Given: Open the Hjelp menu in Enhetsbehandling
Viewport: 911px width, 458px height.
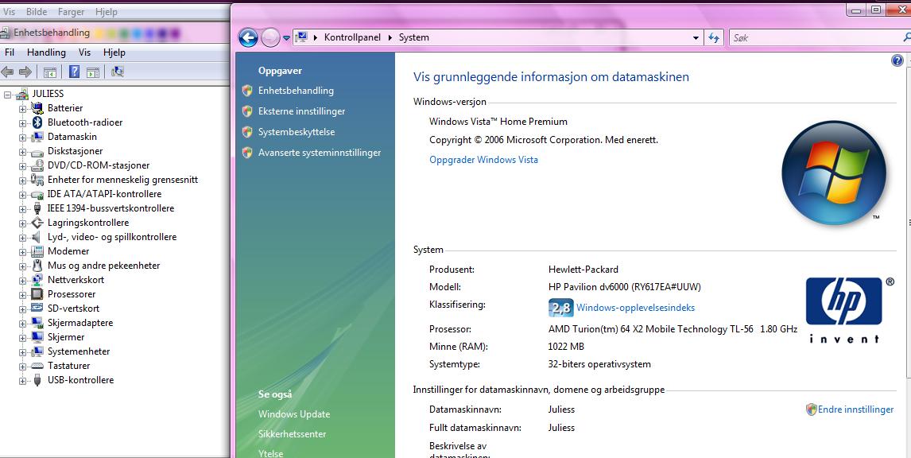Looking at the screenshot, I should click(x=114, y=52).
